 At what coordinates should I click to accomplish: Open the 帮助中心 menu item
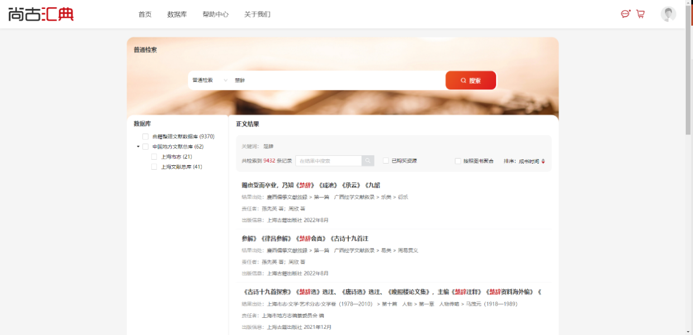(x=215, y=15)
